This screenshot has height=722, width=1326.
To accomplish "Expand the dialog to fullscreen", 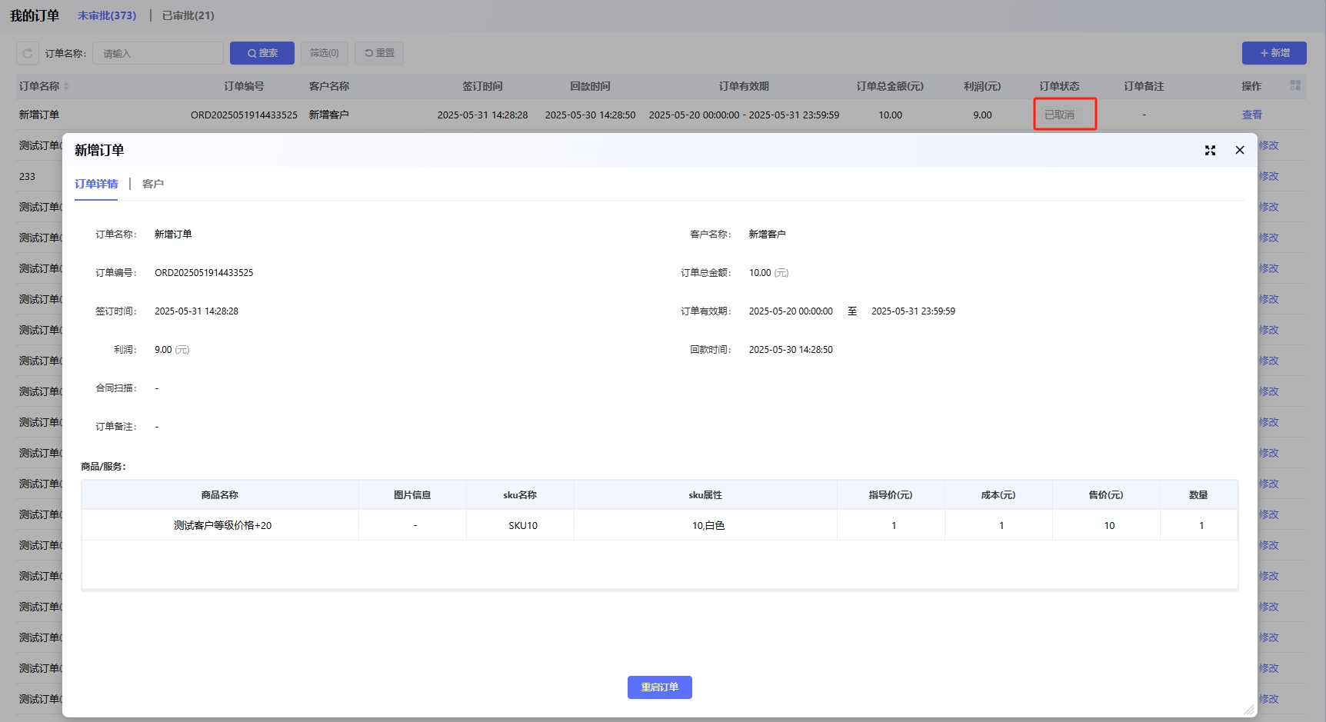I will [x=1210, y=151].
